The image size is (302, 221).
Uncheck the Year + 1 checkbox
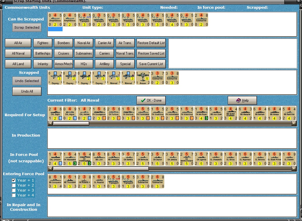click(14, 180)
